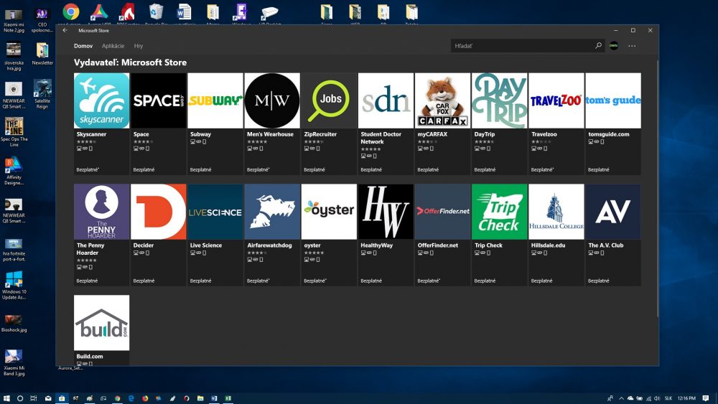Open ZipRecruiter Jobs app icon
Screen dimensions: 718x404
click(329, 100)
